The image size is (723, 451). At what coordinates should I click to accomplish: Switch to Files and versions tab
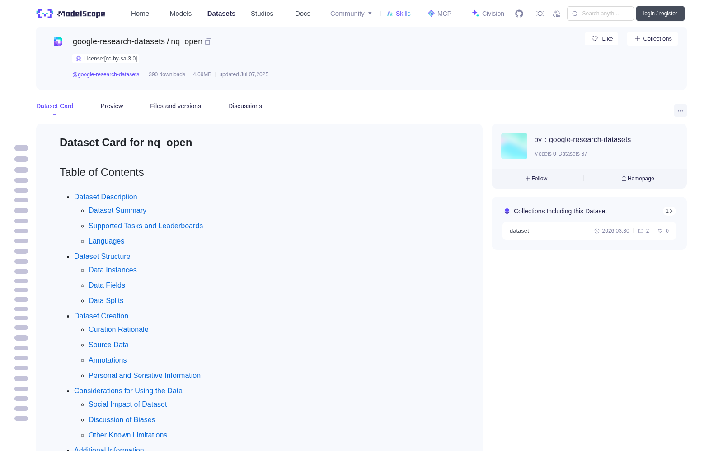pos(175,106)
